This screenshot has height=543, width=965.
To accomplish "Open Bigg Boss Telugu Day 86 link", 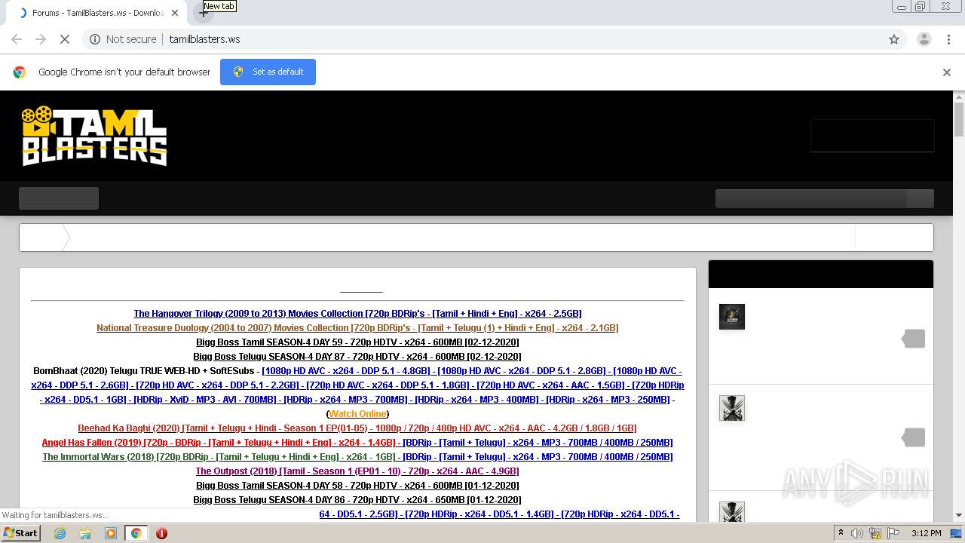I will click(357, 500).
